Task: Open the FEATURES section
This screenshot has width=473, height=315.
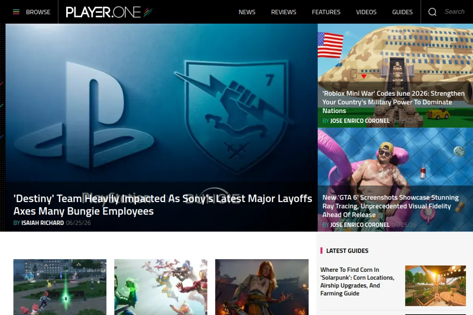Action: pos(326,12)
